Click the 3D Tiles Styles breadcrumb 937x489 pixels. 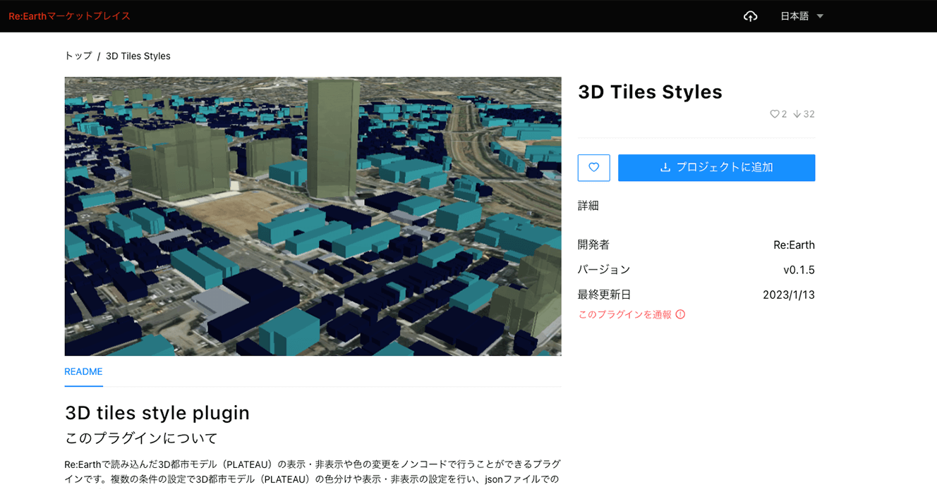pyautogui.click(x=138, y=56)
